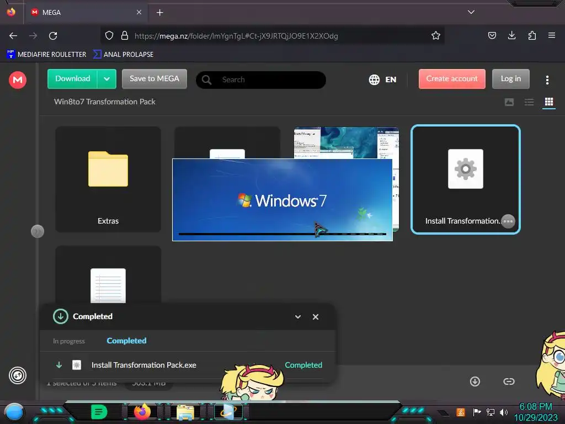Screen dimensions: 565x424
Task: Switch to image gallery view icon
Action: click(509, 102)
